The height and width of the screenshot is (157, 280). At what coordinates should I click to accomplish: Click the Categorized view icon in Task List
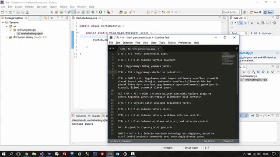(x=241, y=23)
